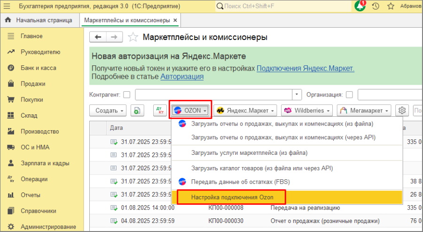Open the Мегамаркет dropdown

(364, 111)
